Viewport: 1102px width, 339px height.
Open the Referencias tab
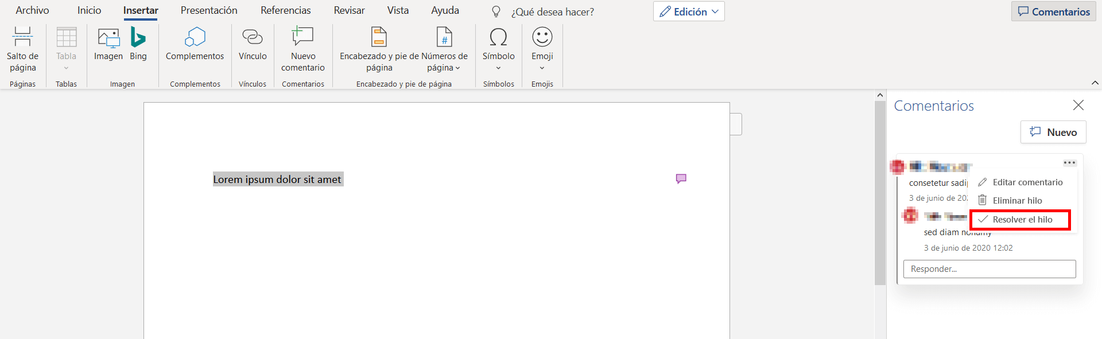(x=286, y=10)
